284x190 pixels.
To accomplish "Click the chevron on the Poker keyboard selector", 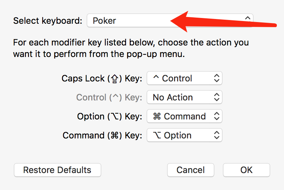I will click(247, 18).
